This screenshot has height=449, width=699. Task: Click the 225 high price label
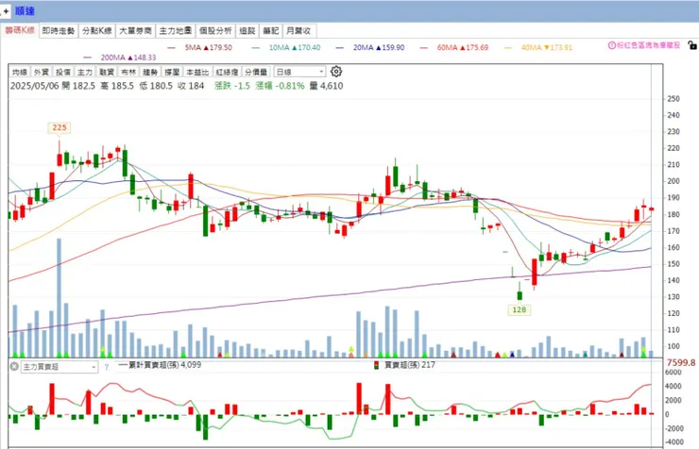click(x=60, y=127)
